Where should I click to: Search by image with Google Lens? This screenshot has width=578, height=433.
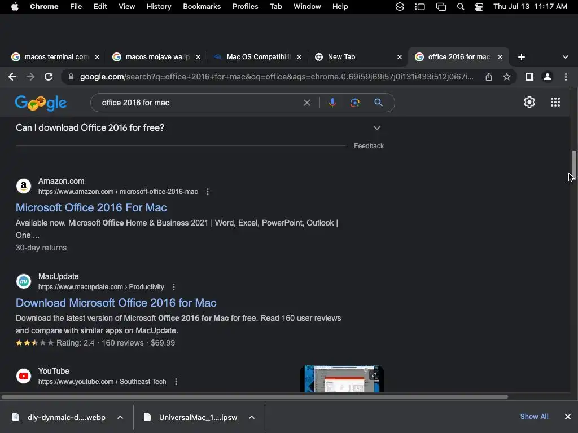tap(355, 103)
